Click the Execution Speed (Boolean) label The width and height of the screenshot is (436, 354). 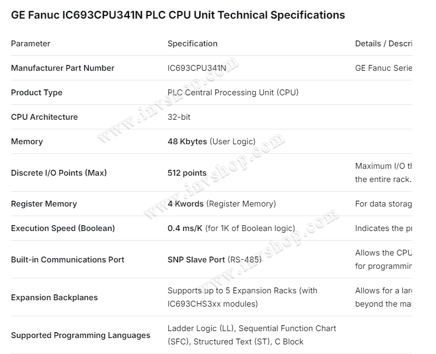pyautogui.click(x=63, y=228)
